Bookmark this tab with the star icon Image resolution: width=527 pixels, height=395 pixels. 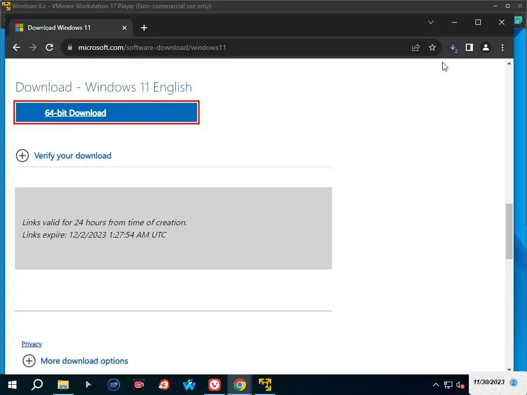432,47
